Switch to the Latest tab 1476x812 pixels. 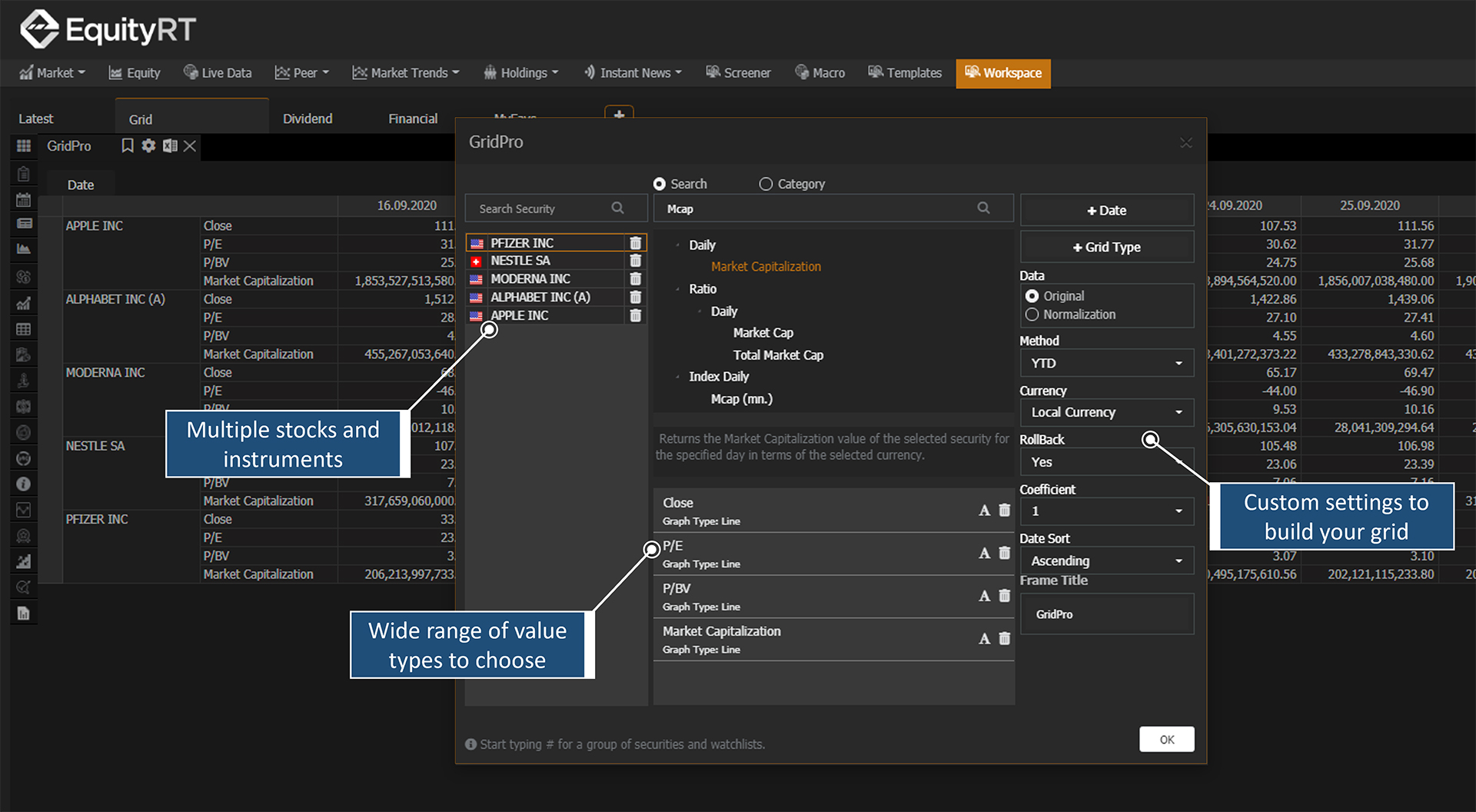(36, 118)
